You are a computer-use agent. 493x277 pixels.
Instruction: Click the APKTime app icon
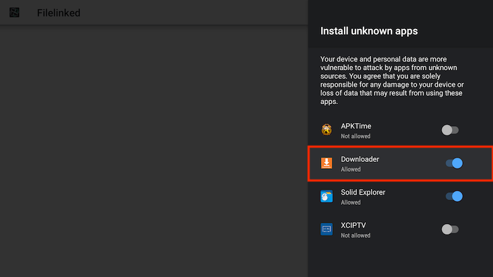[327, 130]
